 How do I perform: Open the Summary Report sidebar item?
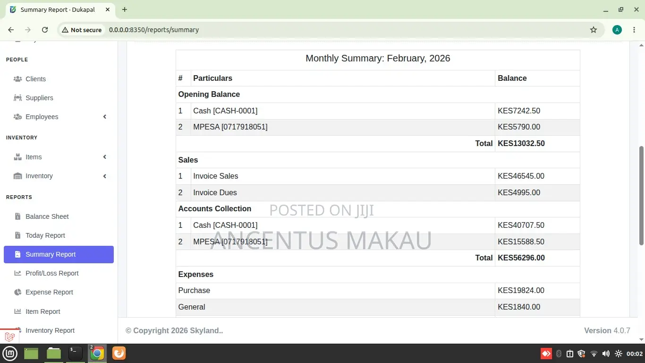(59, 254)
